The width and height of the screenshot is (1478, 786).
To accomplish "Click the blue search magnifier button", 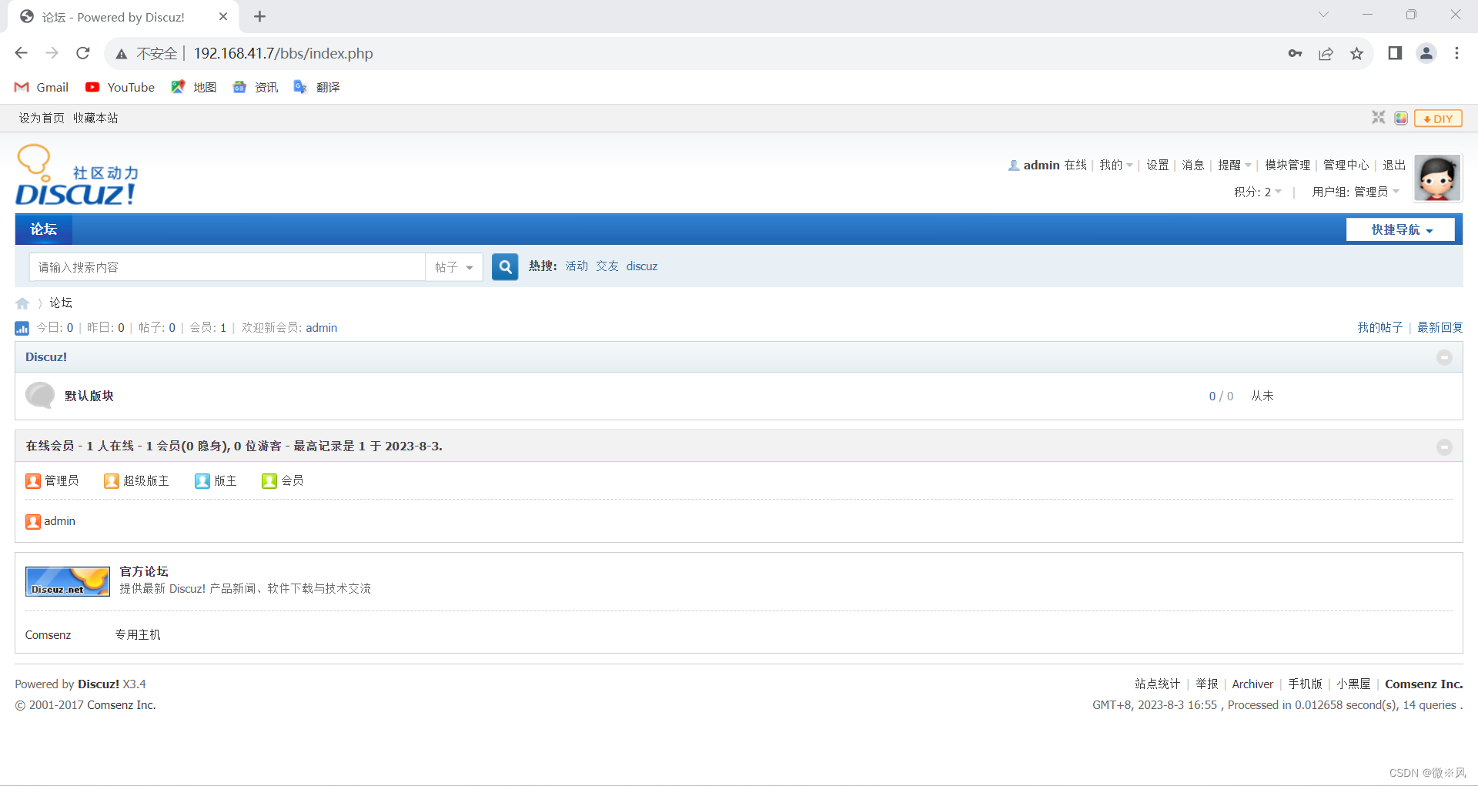I will [505, 267].
